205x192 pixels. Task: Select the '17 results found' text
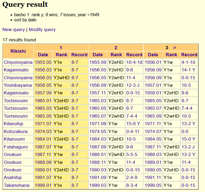coord(19,40)
